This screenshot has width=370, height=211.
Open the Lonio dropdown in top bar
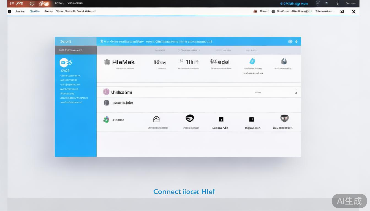(59, 4)
